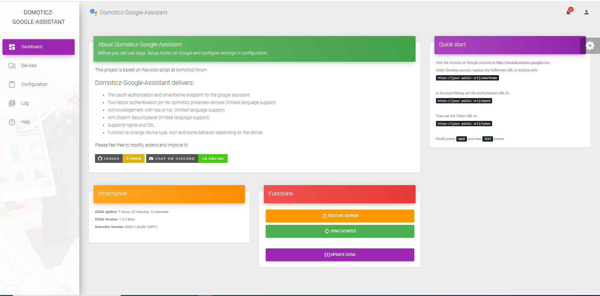Click 'Please feel free to modify' text

[141, 145]
